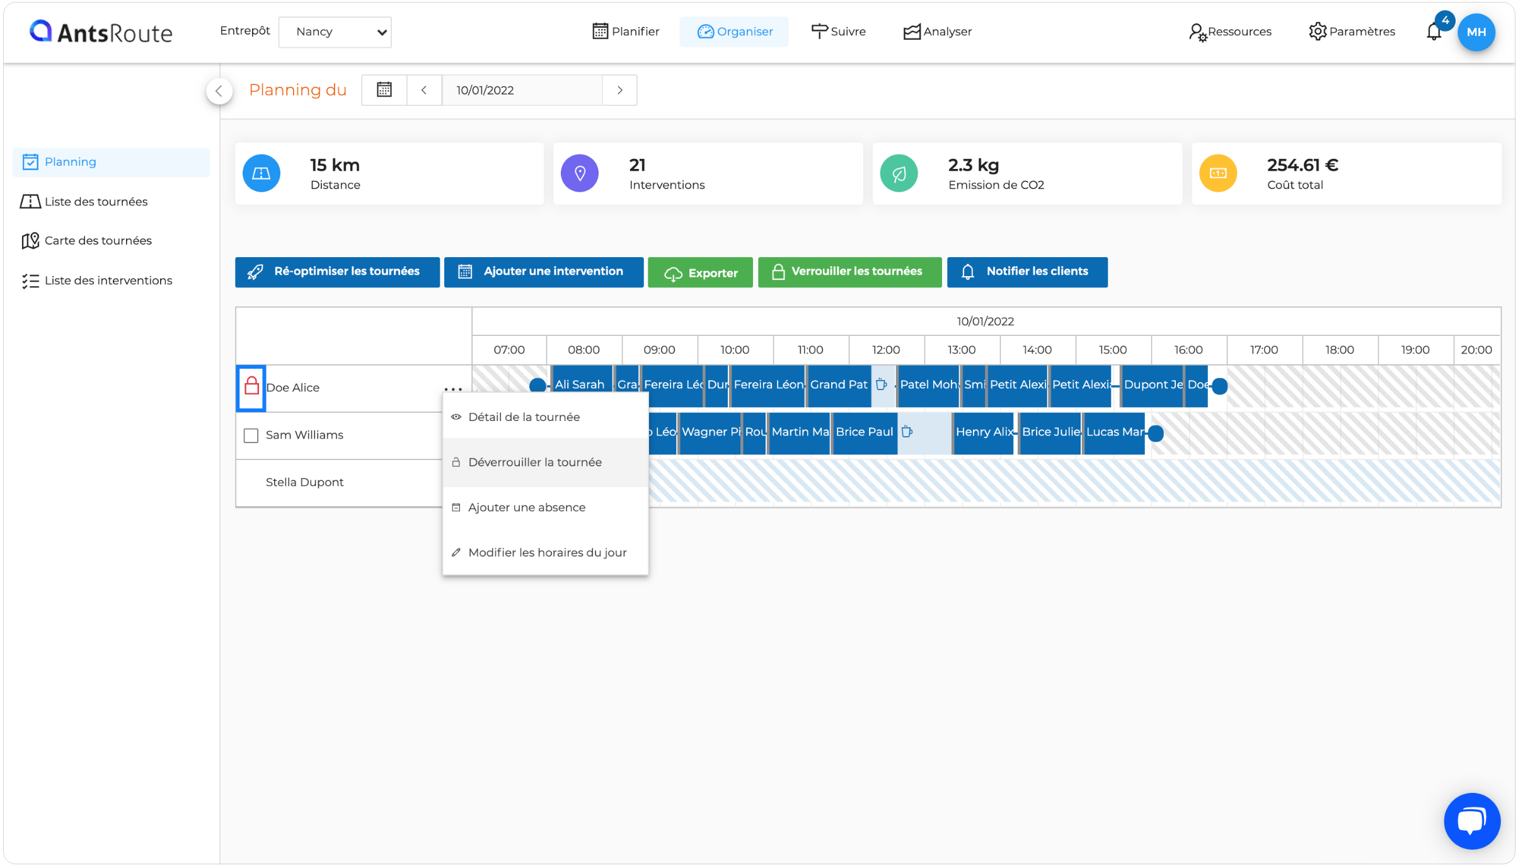Screen dimensions: 1518x866
Task: Click Doe Alice's lunch break cup icon
Action: coord(882,384)
